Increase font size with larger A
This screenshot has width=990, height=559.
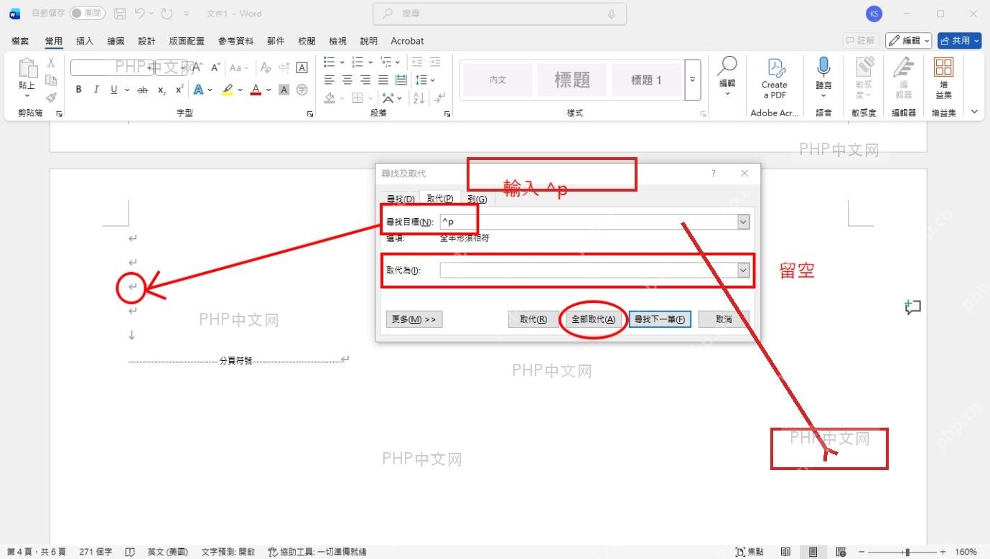click(197, 67)
